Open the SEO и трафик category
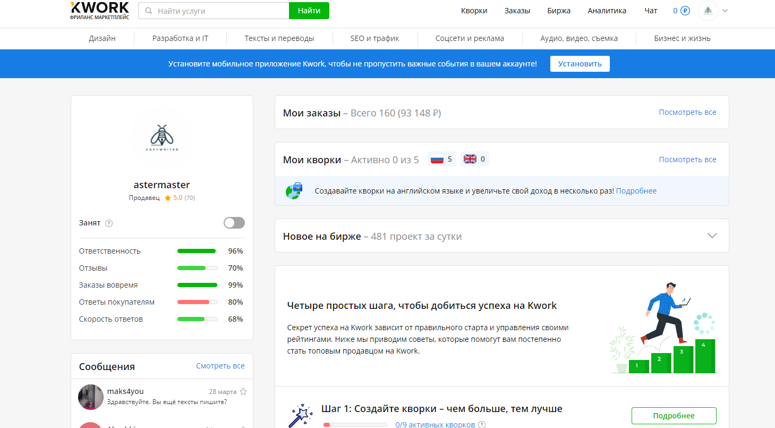The height and width of the screenshot is (428, 775). click(375, 38)
